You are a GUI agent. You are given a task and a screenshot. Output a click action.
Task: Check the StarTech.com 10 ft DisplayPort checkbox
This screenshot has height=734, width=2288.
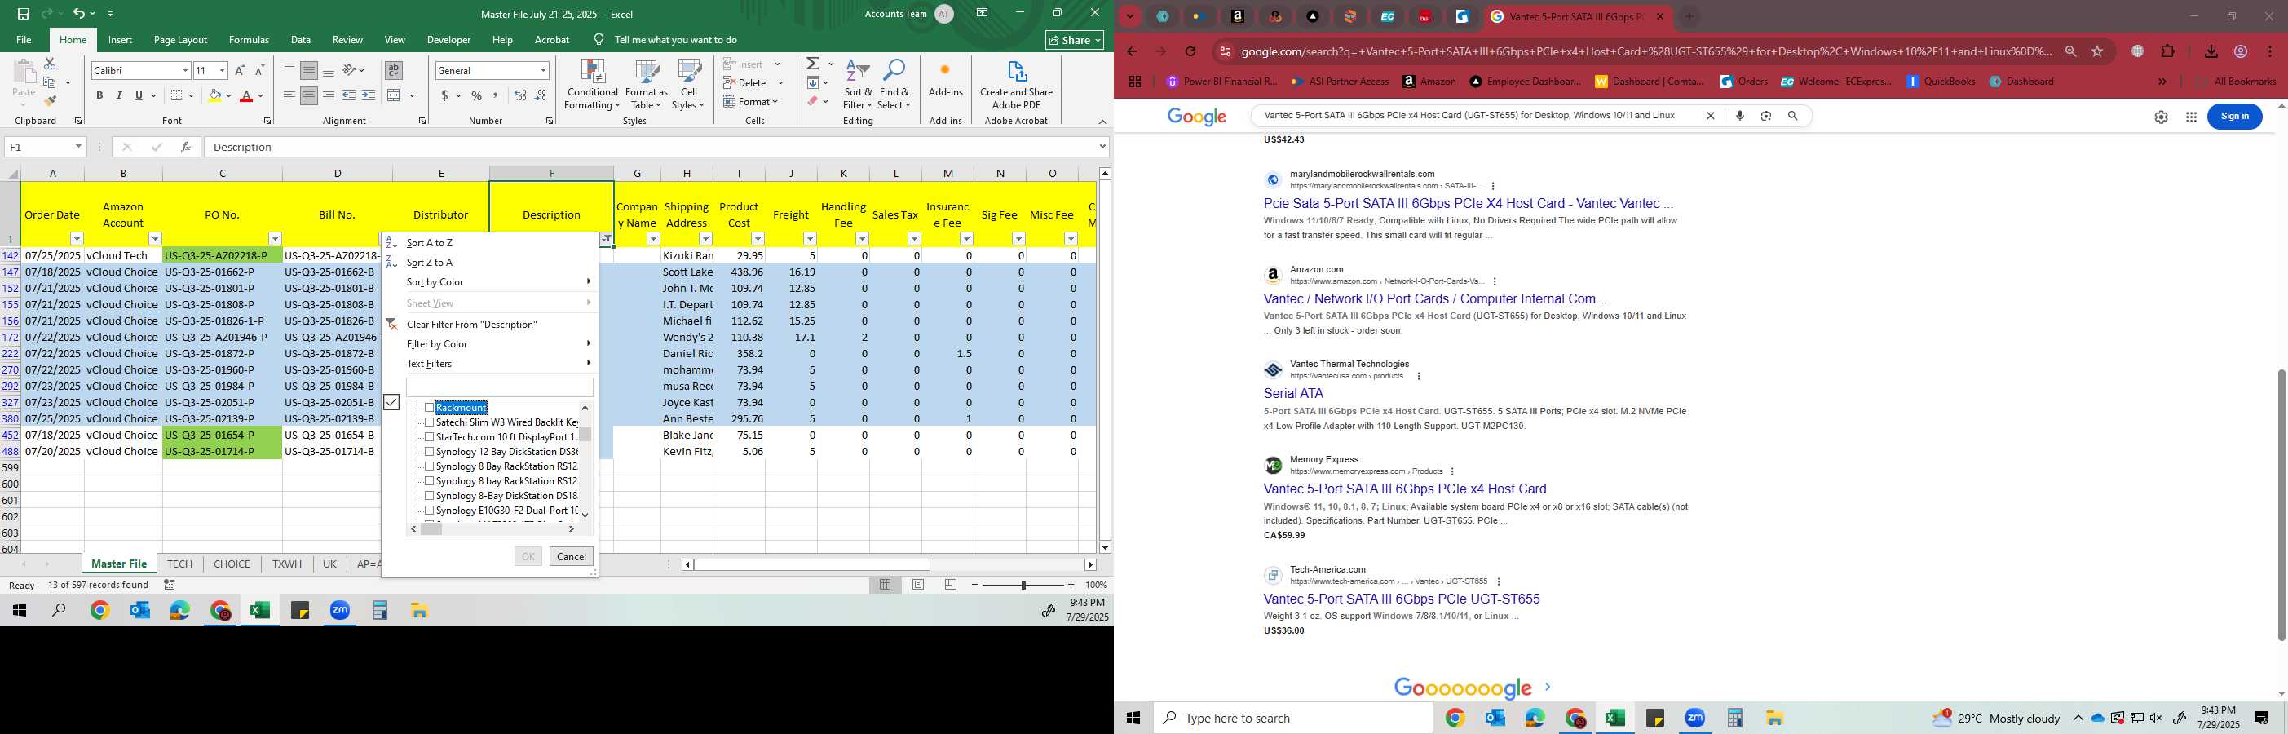pyautogui.click(x=429, y=437)
